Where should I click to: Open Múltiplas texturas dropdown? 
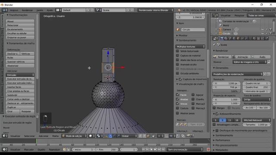tap(190, 46)
